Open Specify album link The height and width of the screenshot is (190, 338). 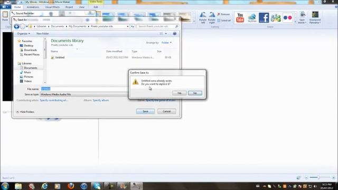(101, 100)
